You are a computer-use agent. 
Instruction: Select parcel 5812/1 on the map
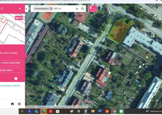pos(123,53)
